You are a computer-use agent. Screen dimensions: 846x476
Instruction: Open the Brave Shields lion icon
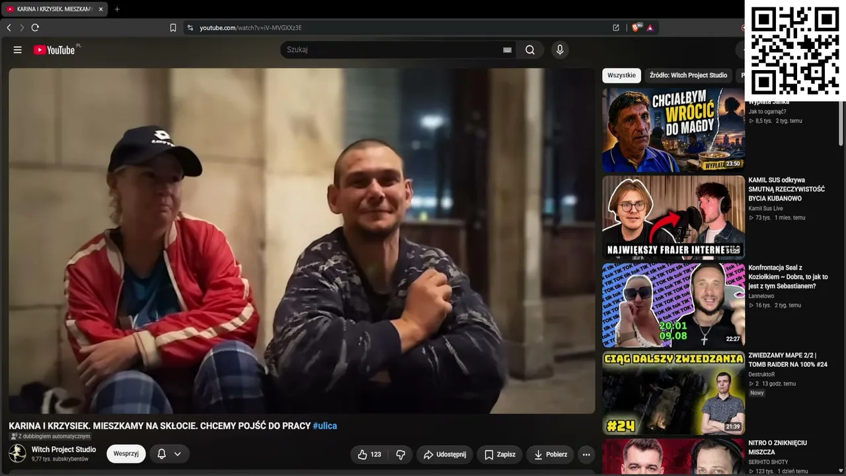(x=636, y=28)
